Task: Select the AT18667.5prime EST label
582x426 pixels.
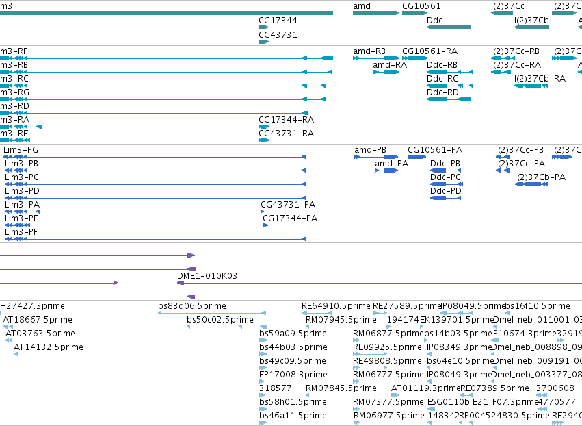Action: coord(38,320)
